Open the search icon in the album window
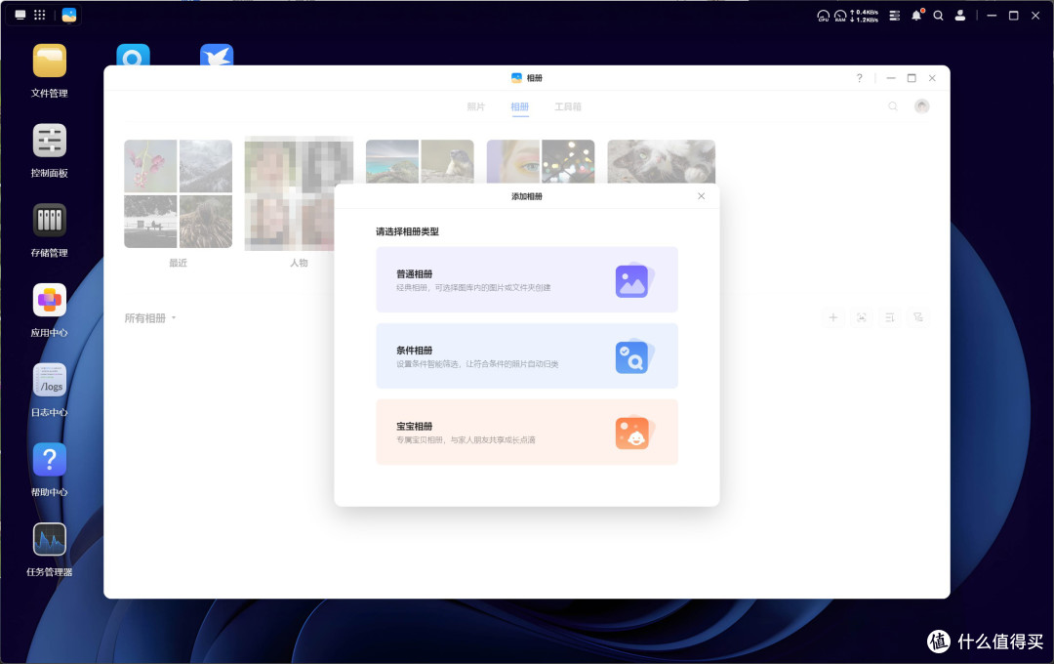Screen dimensions: 1054x664 coord(893,106)
